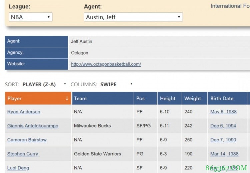Screen dimensions: 250x173
Task: Open the octagonbasketball.com website link
Action: pyautogui.click(x=106, y=64)
